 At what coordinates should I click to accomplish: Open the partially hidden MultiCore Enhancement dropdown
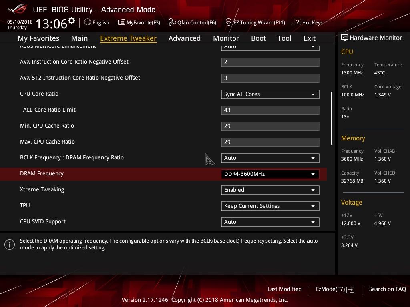[270, 48]
